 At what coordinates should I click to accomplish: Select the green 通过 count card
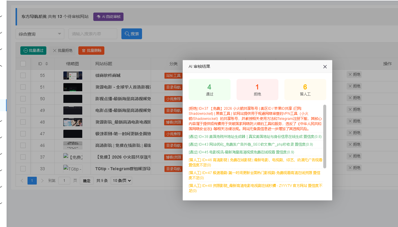209,89
